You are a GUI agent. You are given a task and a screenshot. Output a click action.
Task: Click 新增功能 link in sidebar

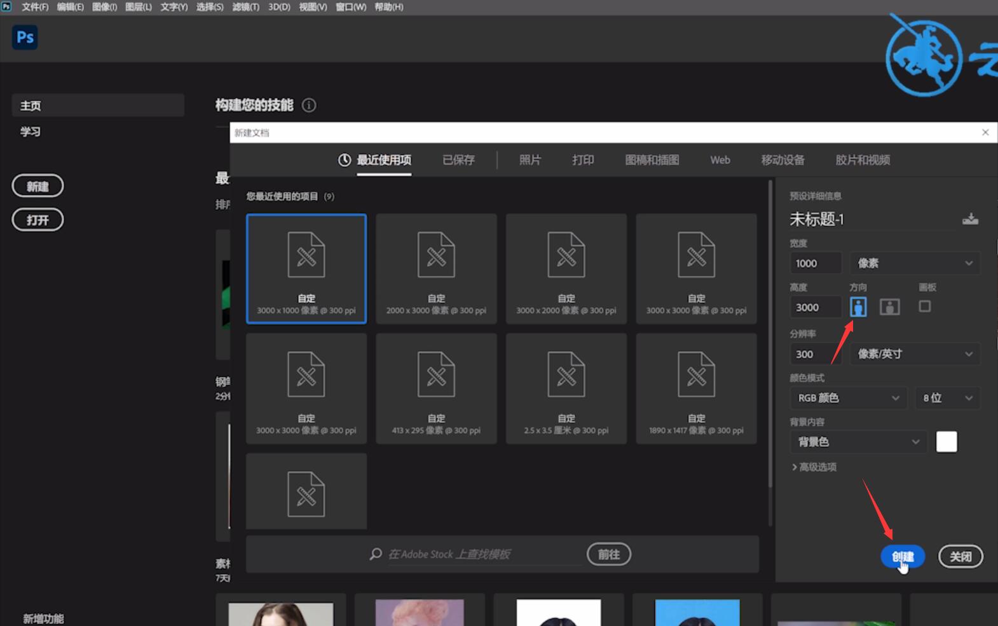(43, 618)
